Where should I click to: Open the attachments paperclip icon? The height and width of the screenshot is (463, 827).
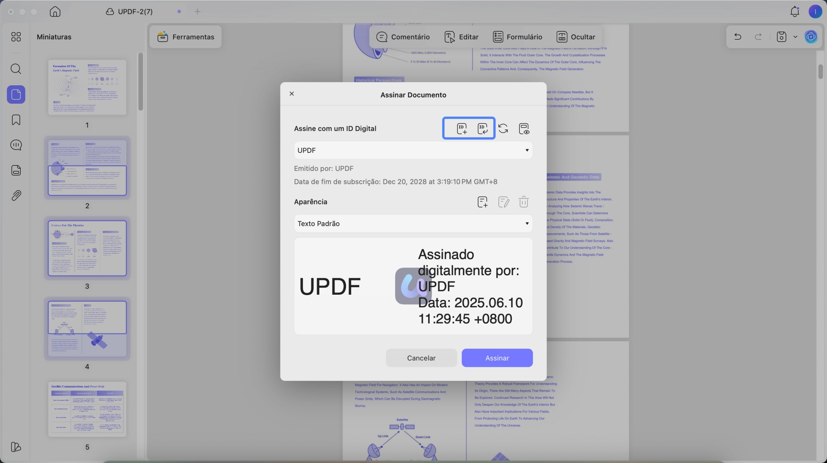coord(16,196)
